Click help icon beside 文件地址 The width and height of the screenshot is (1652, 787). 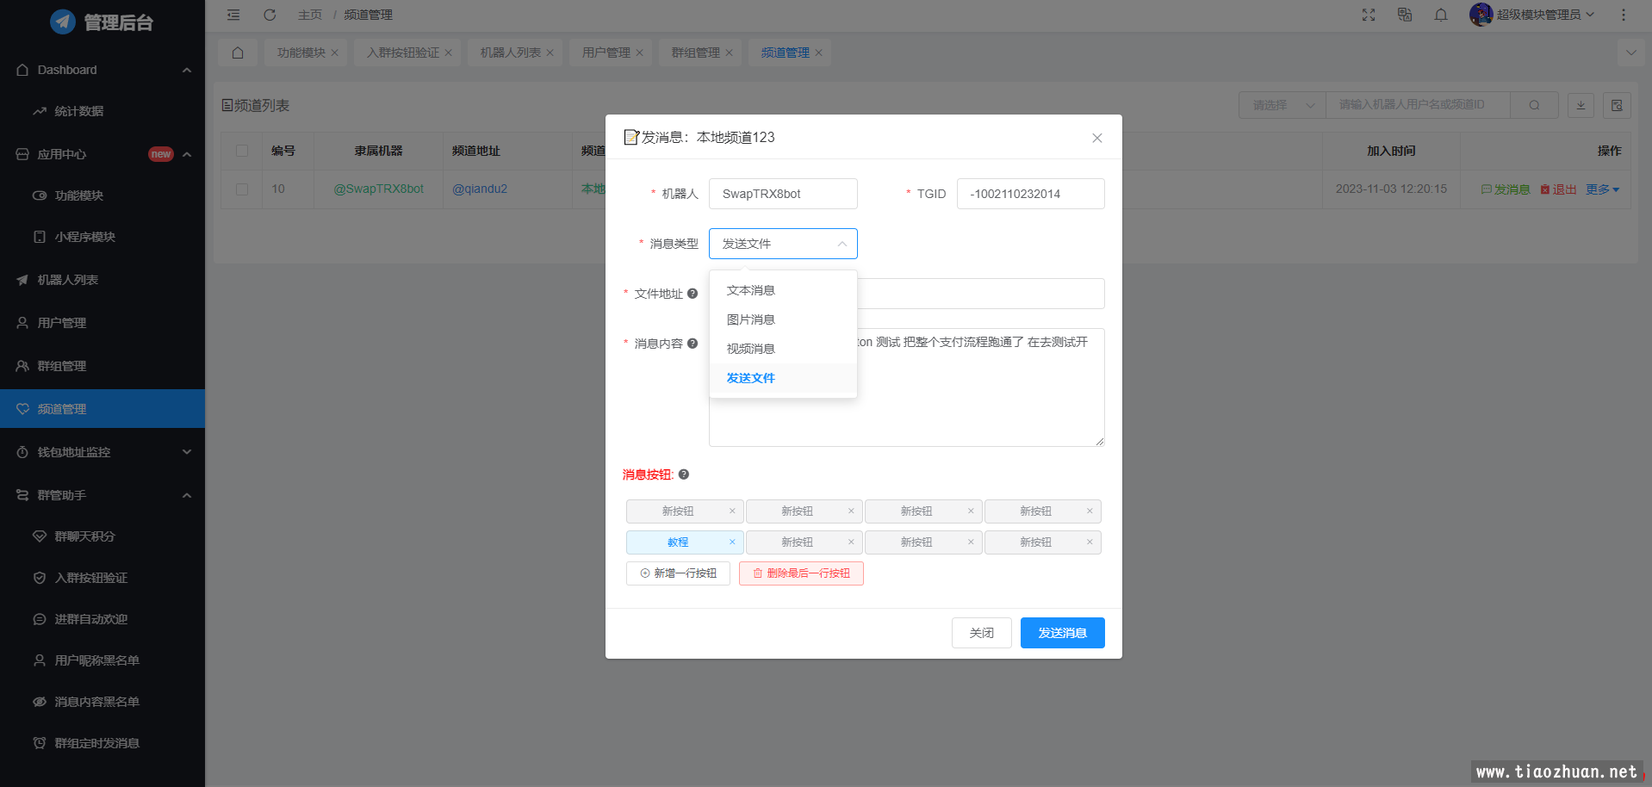tap(692, 294)
